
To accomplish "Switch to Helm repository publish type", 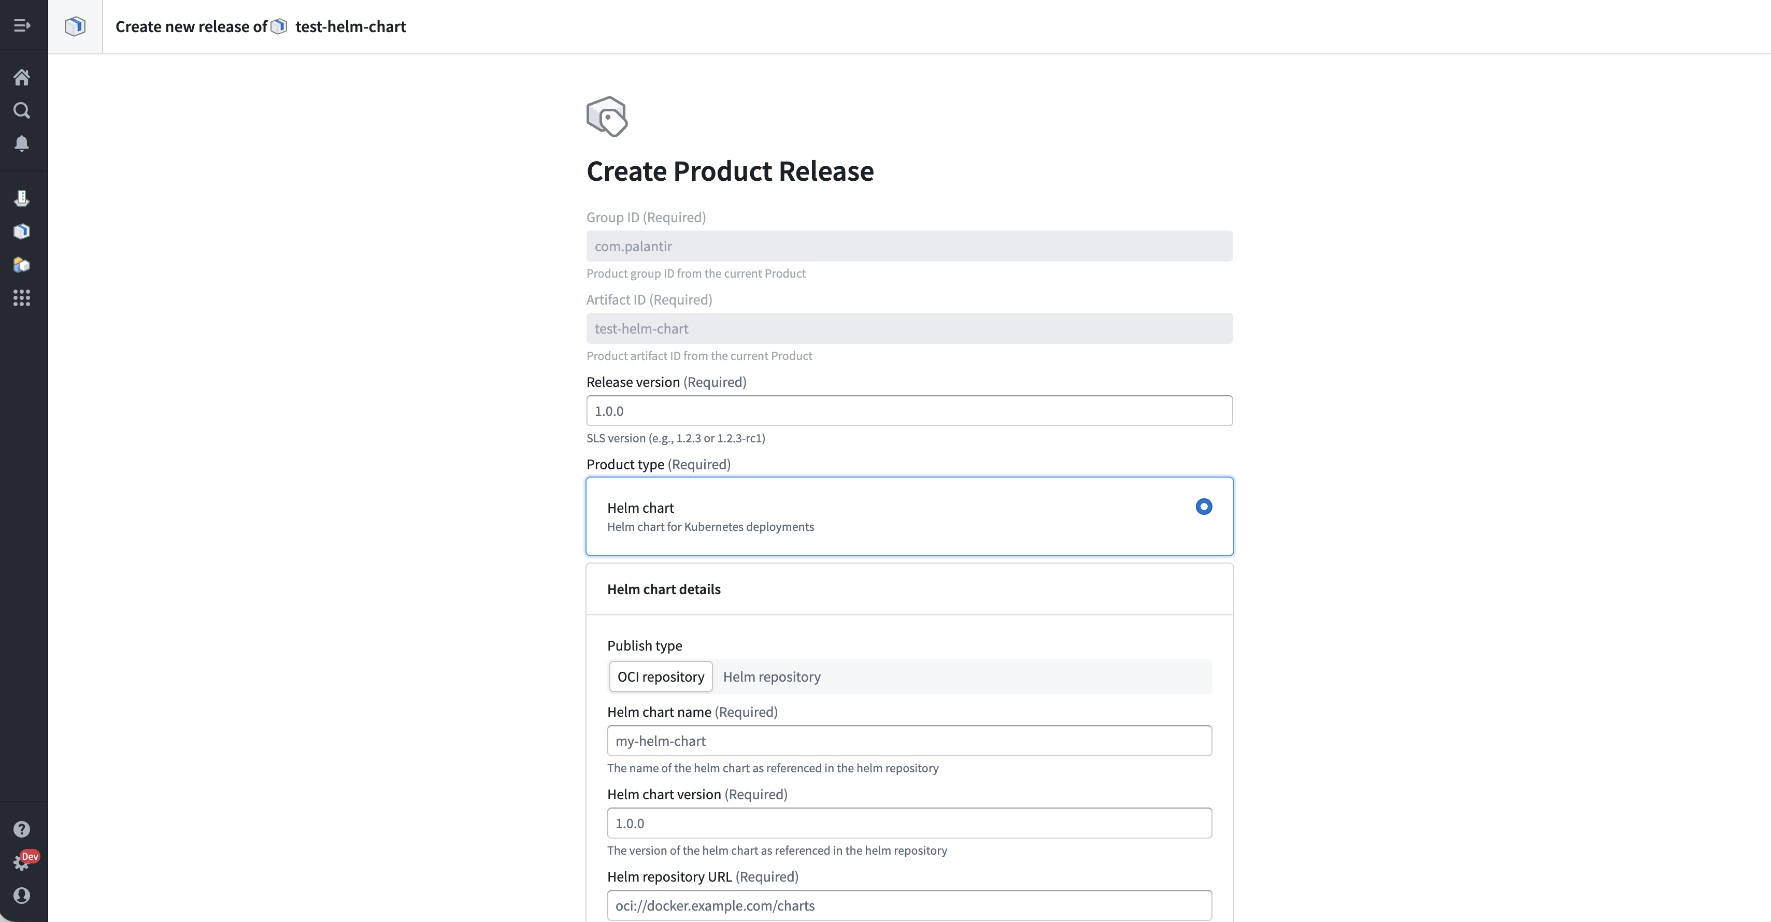I will point(772,676).
